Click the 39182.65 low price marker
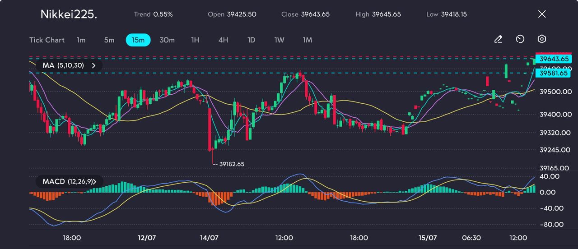578x249 pixels. point(232,164)
